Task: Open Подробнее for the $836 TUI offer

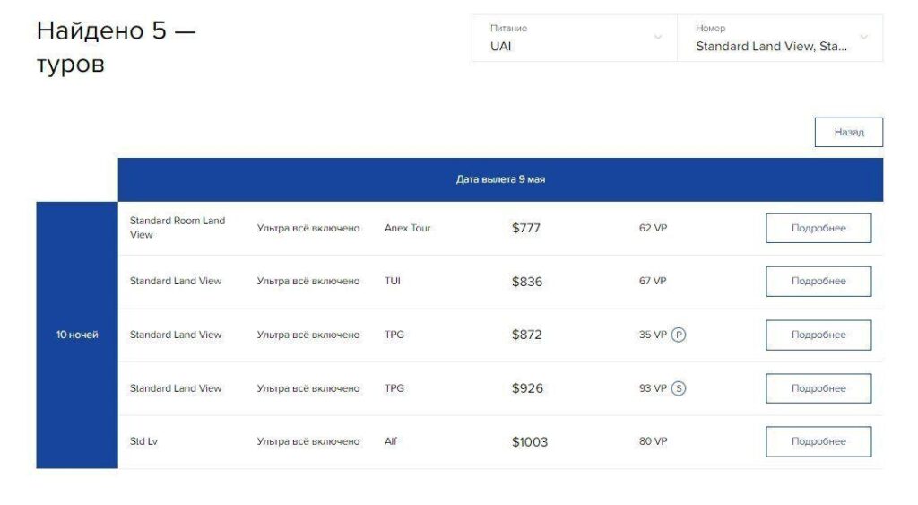Action: pyautogui.click(x=818, y=282)
